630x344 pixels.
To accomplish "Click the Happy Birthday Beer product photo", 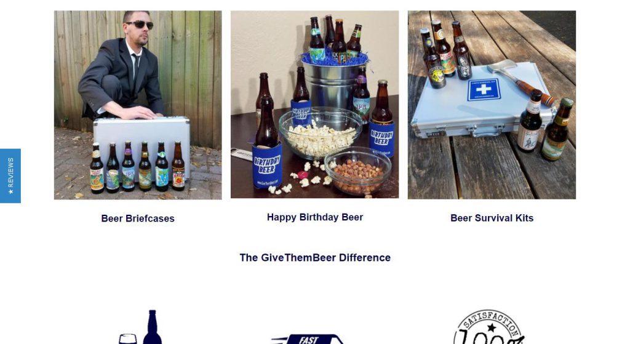I will (x=314, y=105).
